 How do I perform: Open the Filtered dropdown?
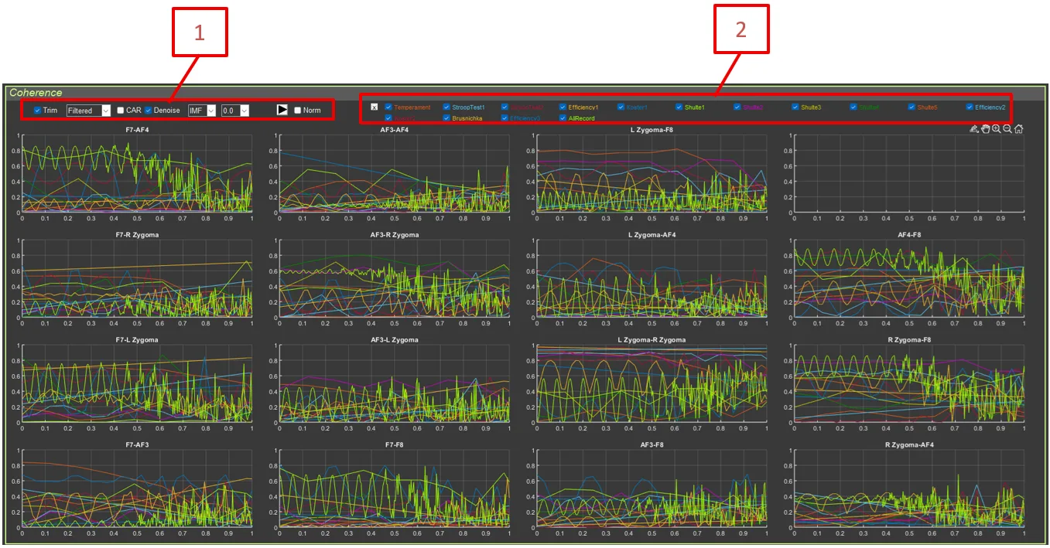pos(88,111)
